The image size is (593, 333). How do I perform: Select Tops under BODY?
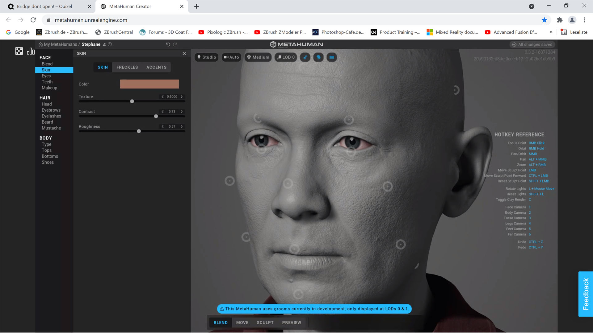(47, 150)
